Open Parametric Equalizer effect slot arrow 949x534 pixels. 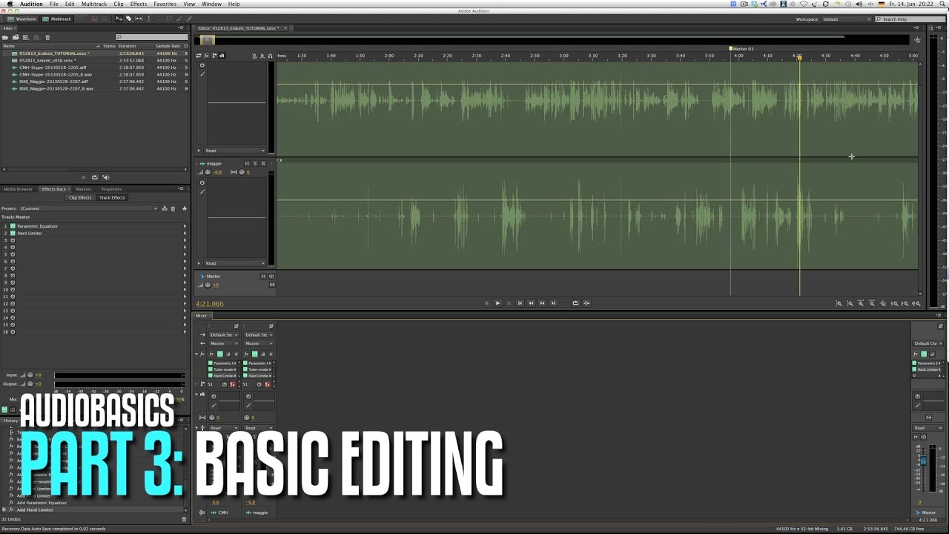click(x=185, y=226)
